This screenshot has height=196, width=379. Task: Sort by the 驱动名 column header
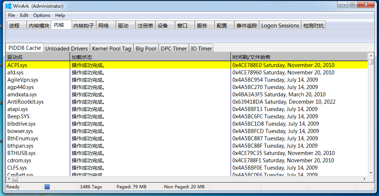[x=38, y=57]
